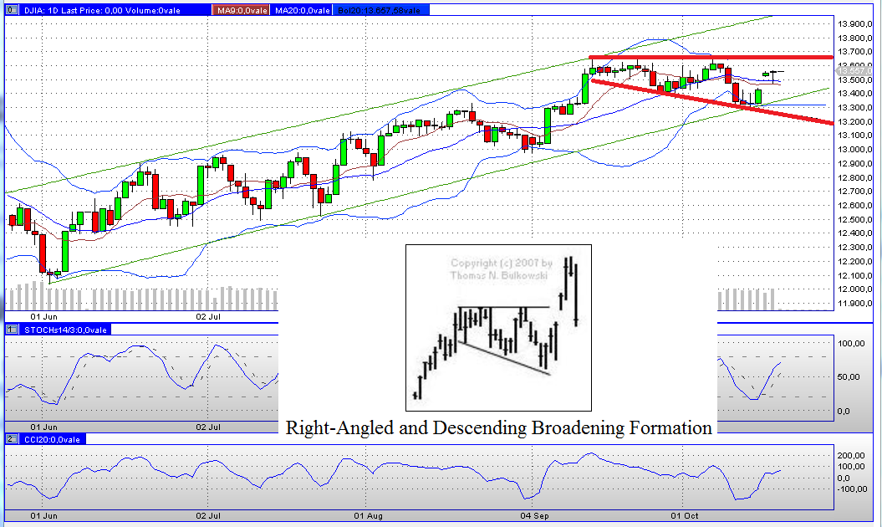Click 01 Jun date under the price chart
This screenshot has height=527, width=882.
pos(43,316)
